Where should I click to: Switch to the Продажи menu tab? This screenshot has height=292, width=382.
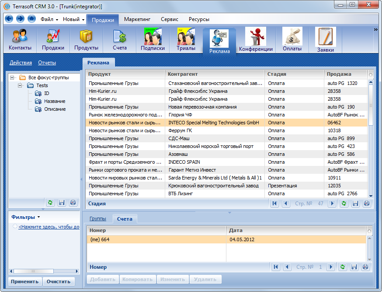click(x=103, y=20)
